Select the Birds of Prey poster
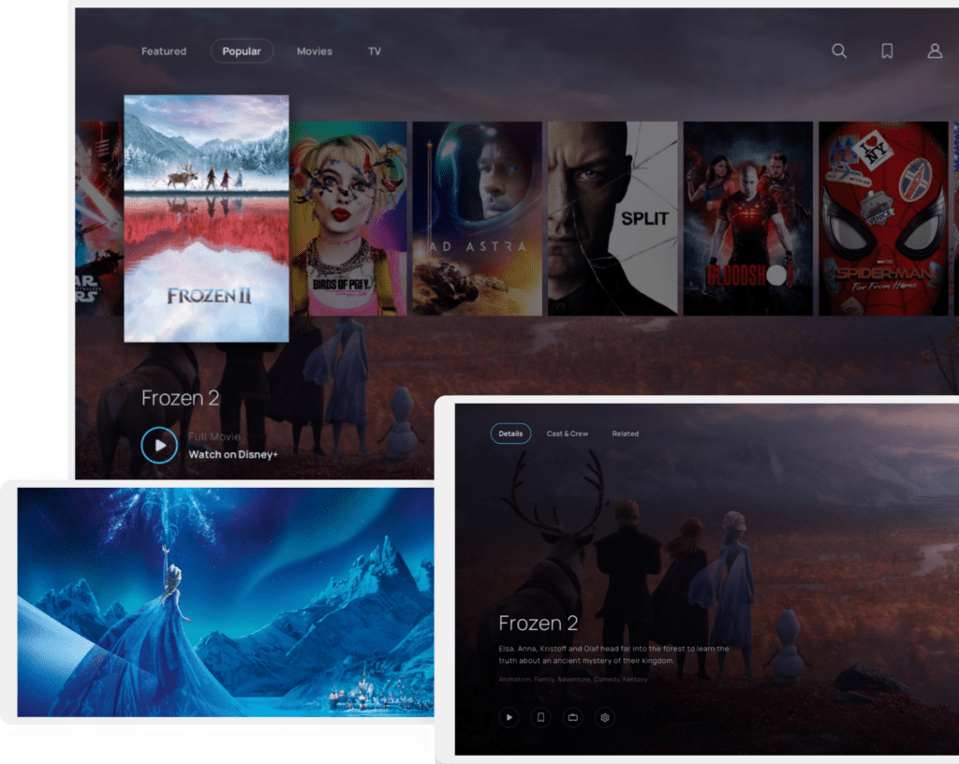This screenshot has width=959, height=764. click(x=348, y=218)
